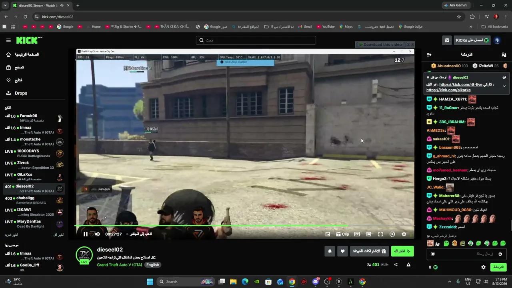Open 10000DAYS channel in sidebar

pyautogui.click(x=34, y=153)
